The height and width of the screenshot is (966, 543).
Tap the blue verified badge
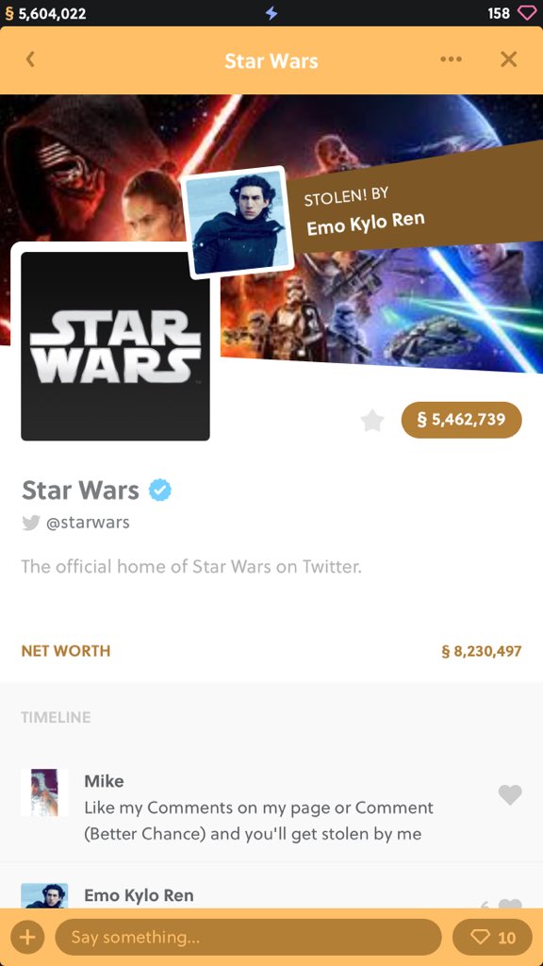[x=160, y=491]
